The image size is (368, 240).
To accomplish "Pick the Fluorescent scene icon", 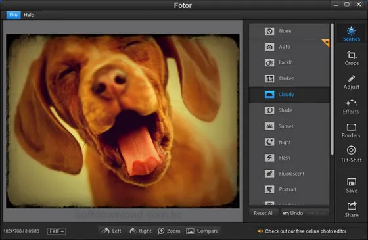I will [269, 174].
